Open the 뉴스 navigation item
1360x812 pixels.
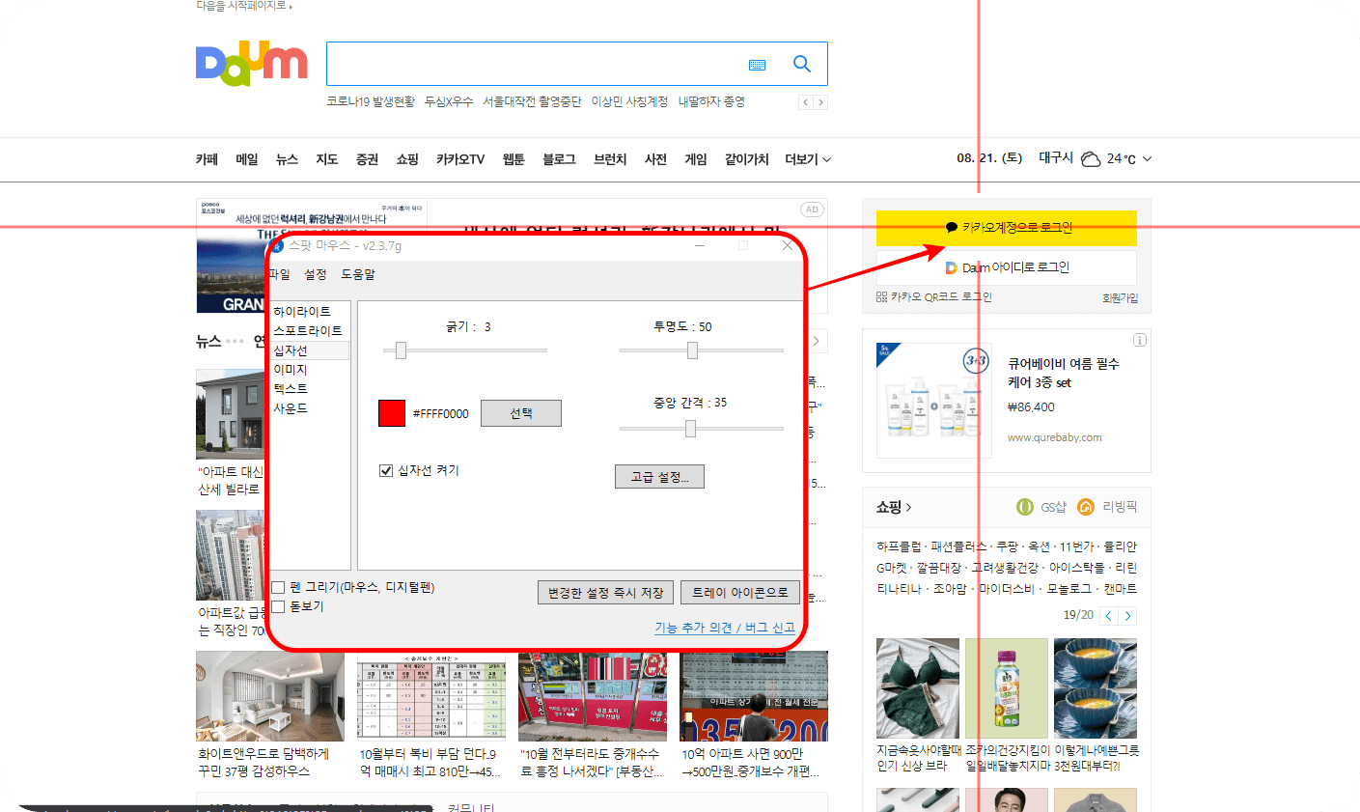[287, 159]
